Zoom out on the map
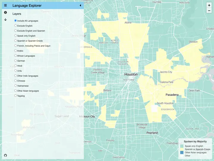214x161 pixels. point(209,10)
